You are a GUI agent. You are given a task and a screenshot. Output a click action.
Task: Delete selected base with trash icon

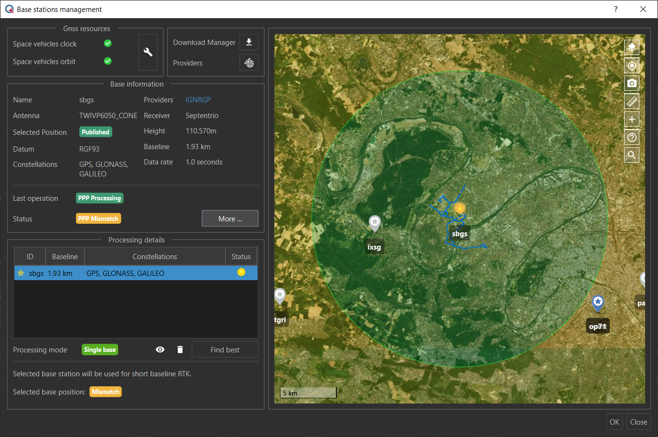pyautogui.click(x=180, y=350)
